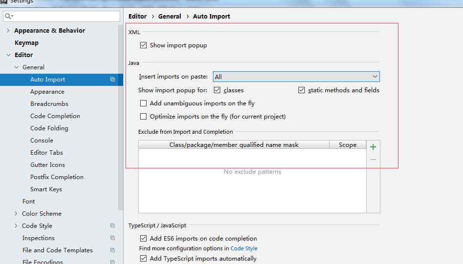Viewport: 463px width, 264px height.
Task: Open Console settings page
Action: point(42,141)
